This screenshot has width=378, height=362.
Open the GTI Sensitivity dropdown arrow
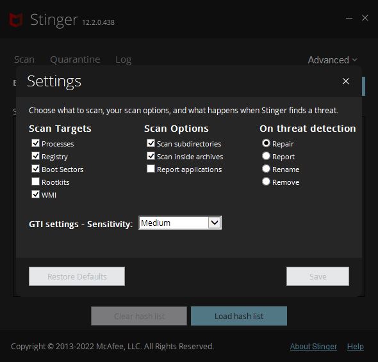pyautogui.click(x=215, y=223)
